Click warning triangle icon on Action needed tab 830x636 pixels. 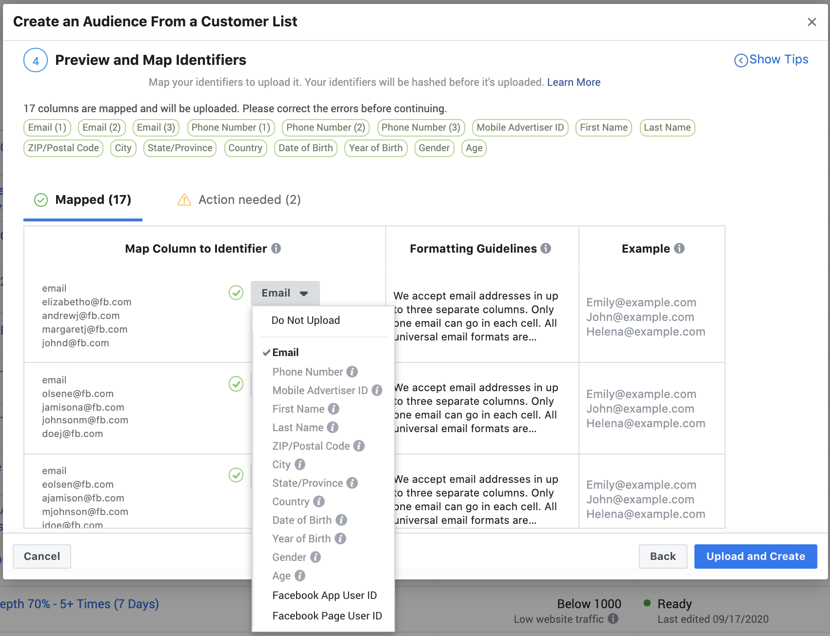(184, 199)
